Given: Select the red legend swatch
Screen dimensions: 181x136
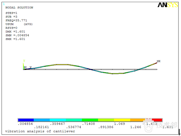Looking at the screenshot, I should coord(157,120).
